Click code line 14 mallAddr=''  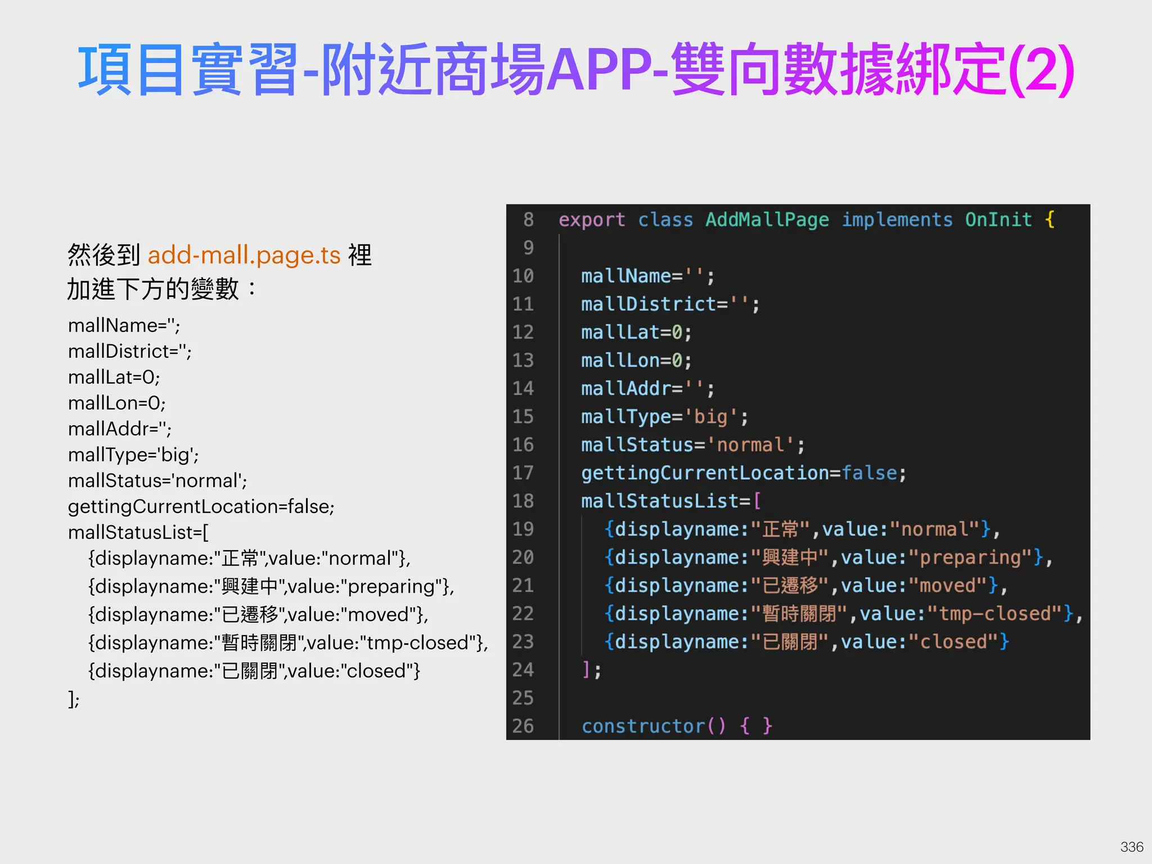[x=648, y=389]
